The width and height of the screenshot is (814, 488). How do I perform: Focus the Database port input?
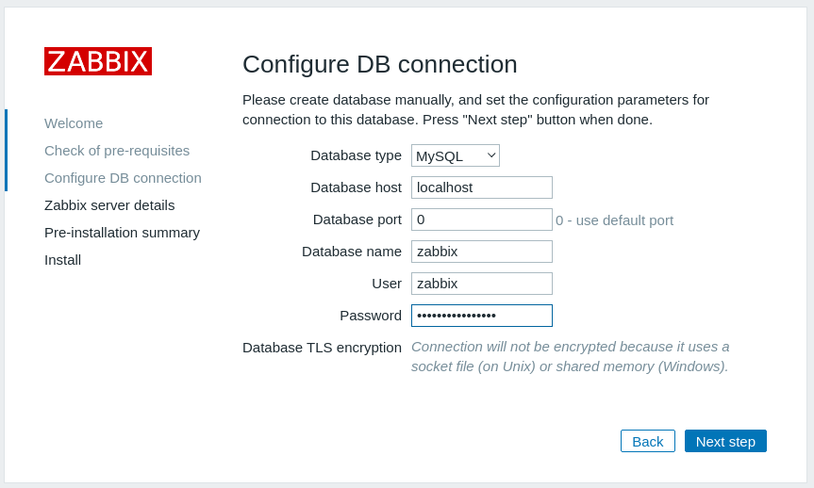482,220
